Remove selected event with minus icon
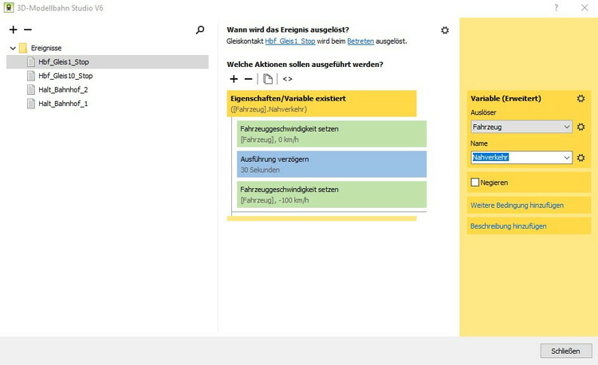Viewport: 598px width, 365px height. [x=28, y=30]
